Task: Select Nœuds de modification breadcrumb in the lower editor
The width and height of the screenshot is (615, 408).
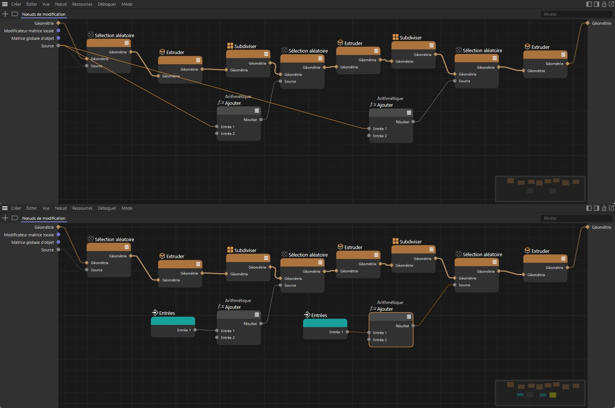Action: (x=44, y=218)
